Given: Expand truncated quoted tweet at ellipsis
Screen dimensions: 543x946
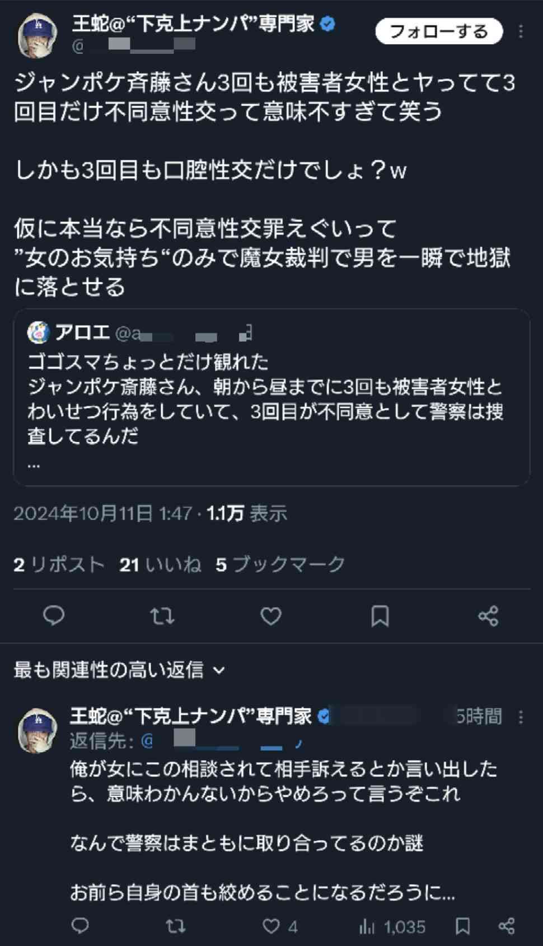Looking at the screenshot, I should (x=34, y=464).
